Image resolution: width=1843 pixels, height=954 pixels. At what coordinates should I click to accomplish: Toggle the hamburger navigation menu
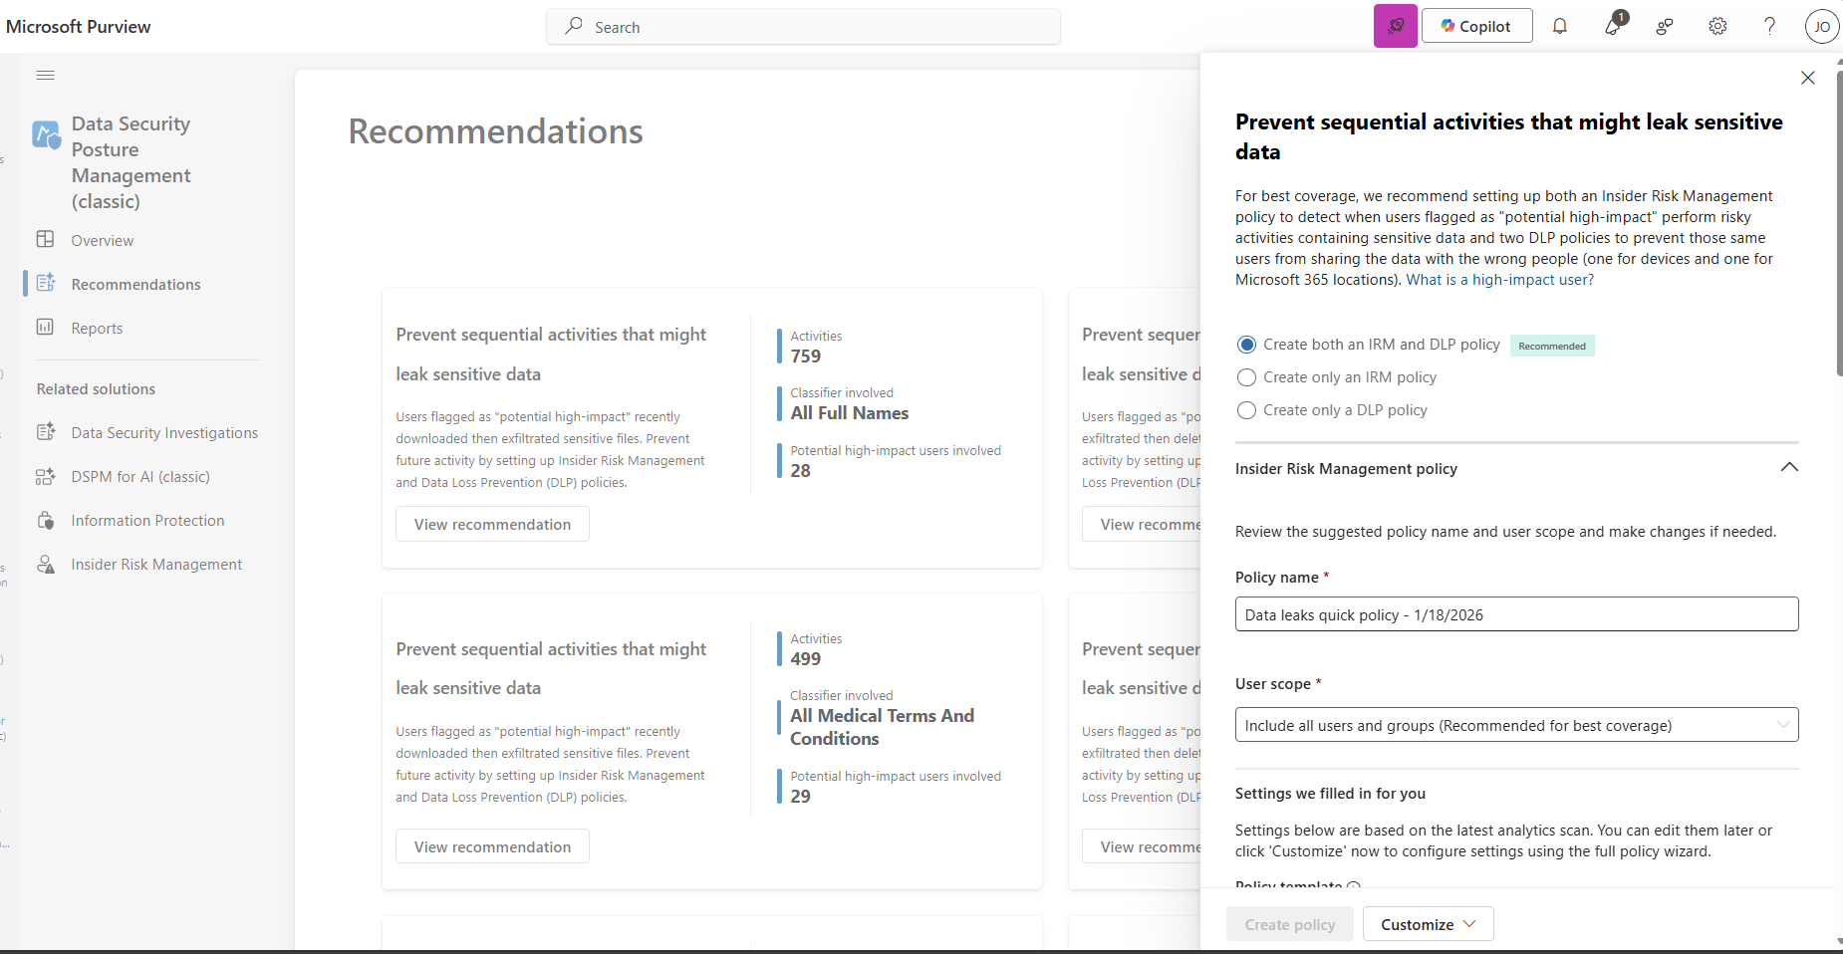[x=45, y=76]
